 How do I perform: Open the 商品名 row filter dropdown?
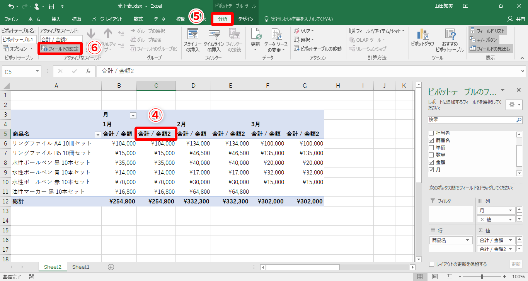coord(97,134)
